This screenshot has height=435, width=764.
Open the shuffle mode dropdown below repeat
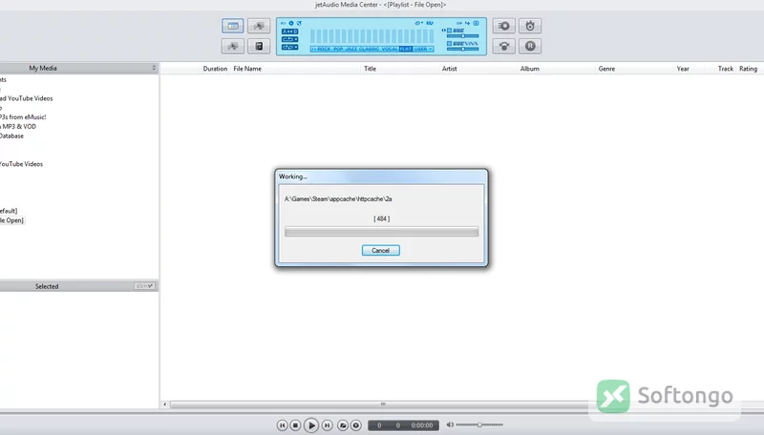coord(289,47)
